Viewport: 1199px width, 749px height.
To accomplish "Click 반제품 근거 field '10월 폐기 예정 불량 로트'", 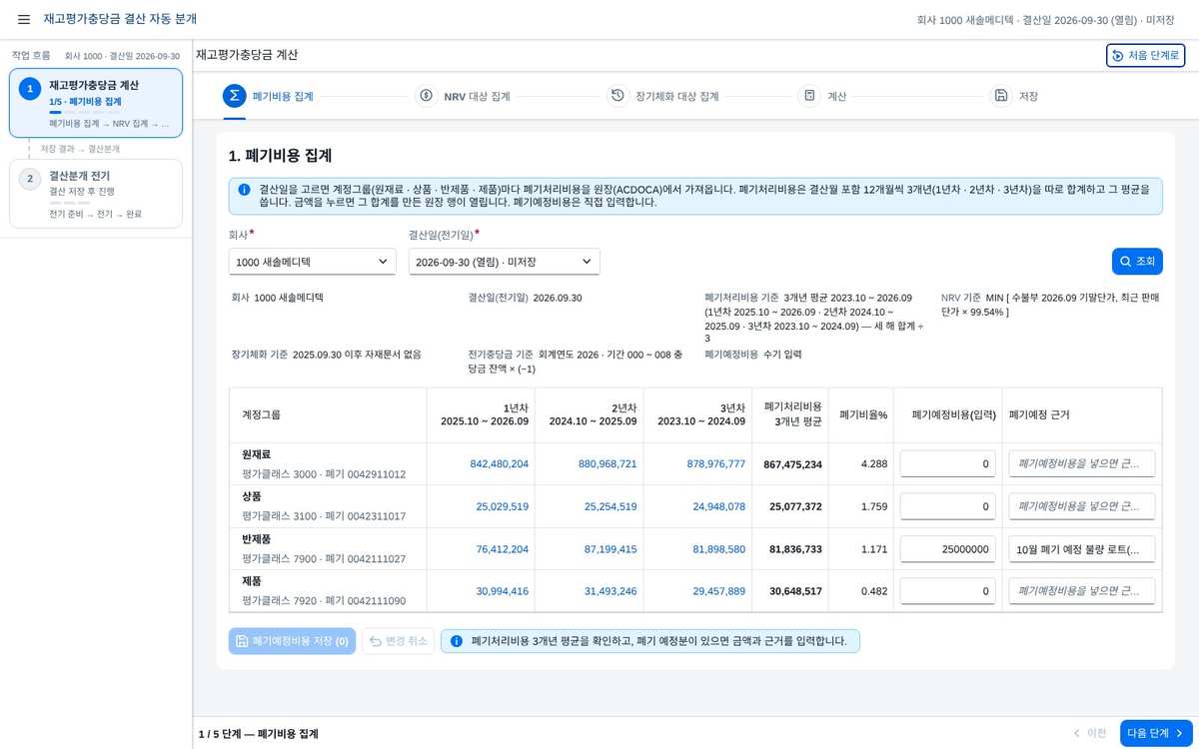I will coord(1082,548).
